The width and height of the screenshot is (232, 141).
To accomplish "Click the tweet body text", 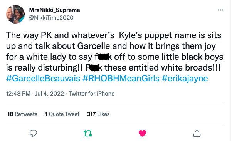I will [x=115, y=52].
